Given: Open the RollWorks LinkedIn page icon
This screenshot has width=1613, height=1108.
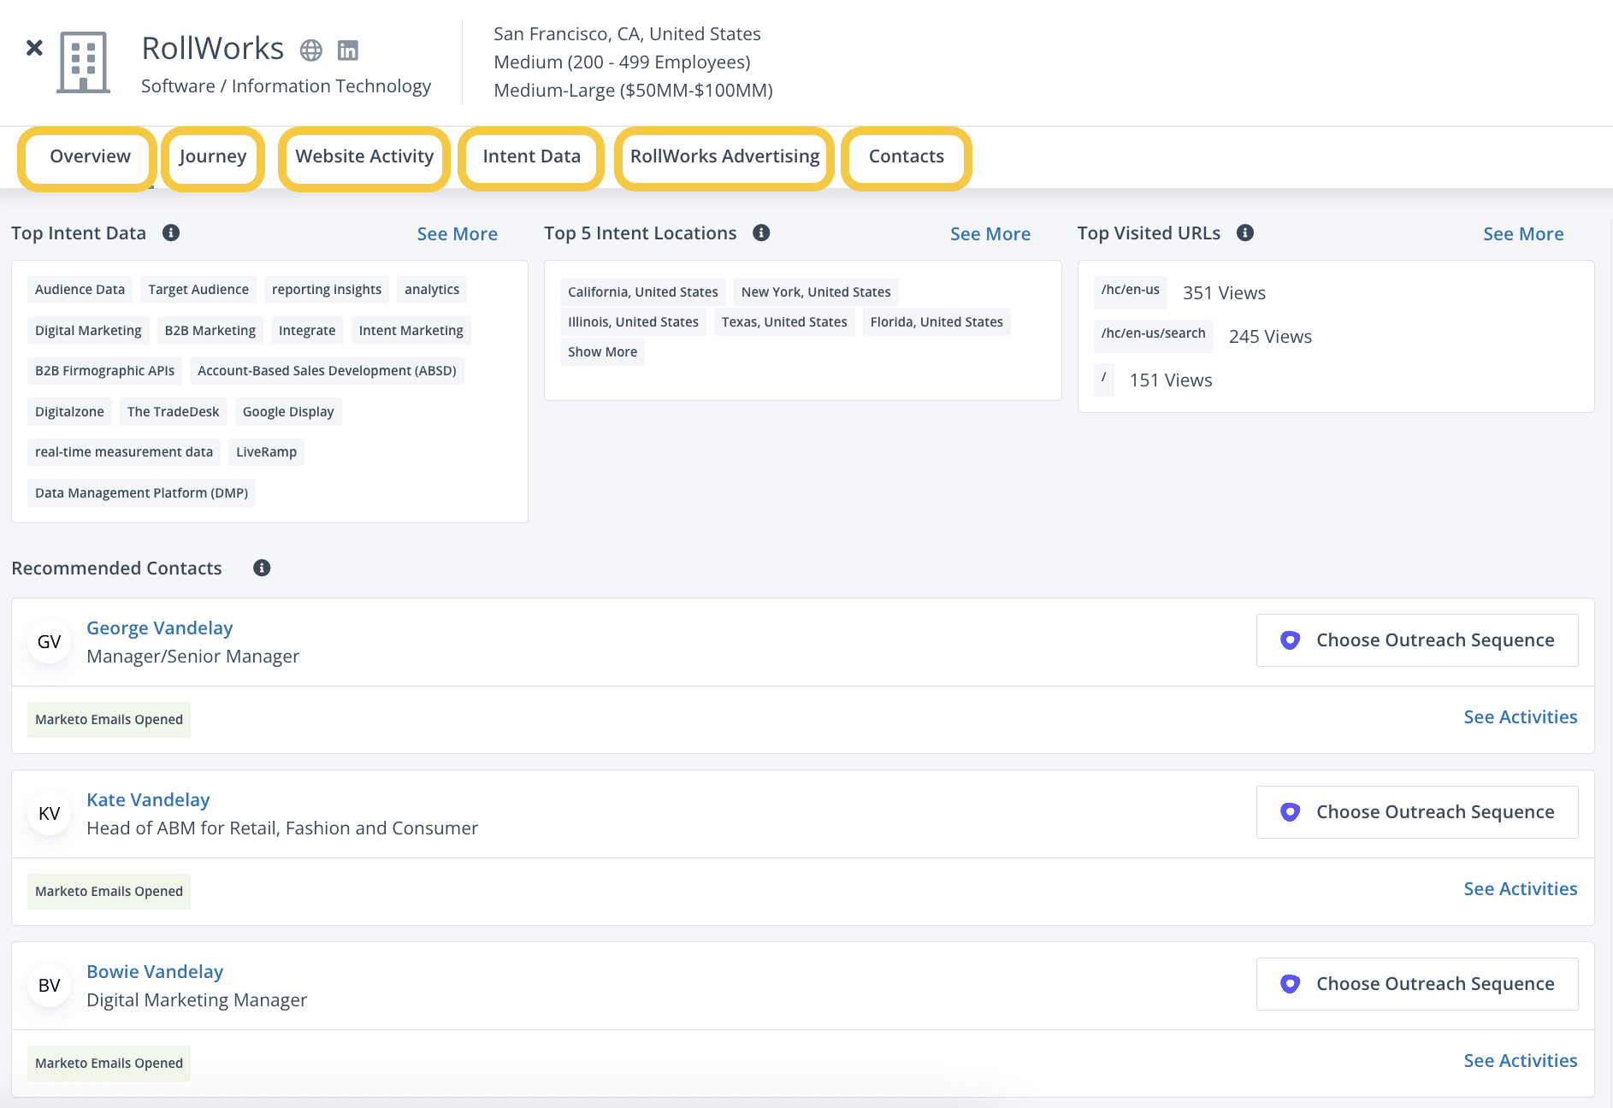Looking at the screenshot, I should pyautogui.click(x=347, y=50).
